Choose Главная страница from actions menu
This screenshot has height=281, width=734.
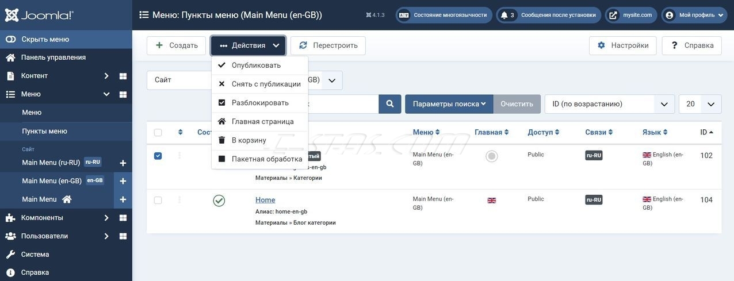pyautogui.click(x=260, y=122)
